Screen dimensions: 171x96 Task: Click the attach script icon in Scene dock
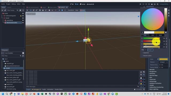click(20, 10)
